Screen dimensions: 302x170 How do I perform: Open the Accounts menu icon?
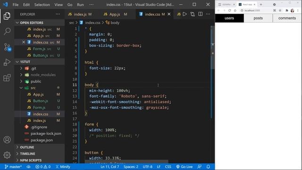(7, 140)
